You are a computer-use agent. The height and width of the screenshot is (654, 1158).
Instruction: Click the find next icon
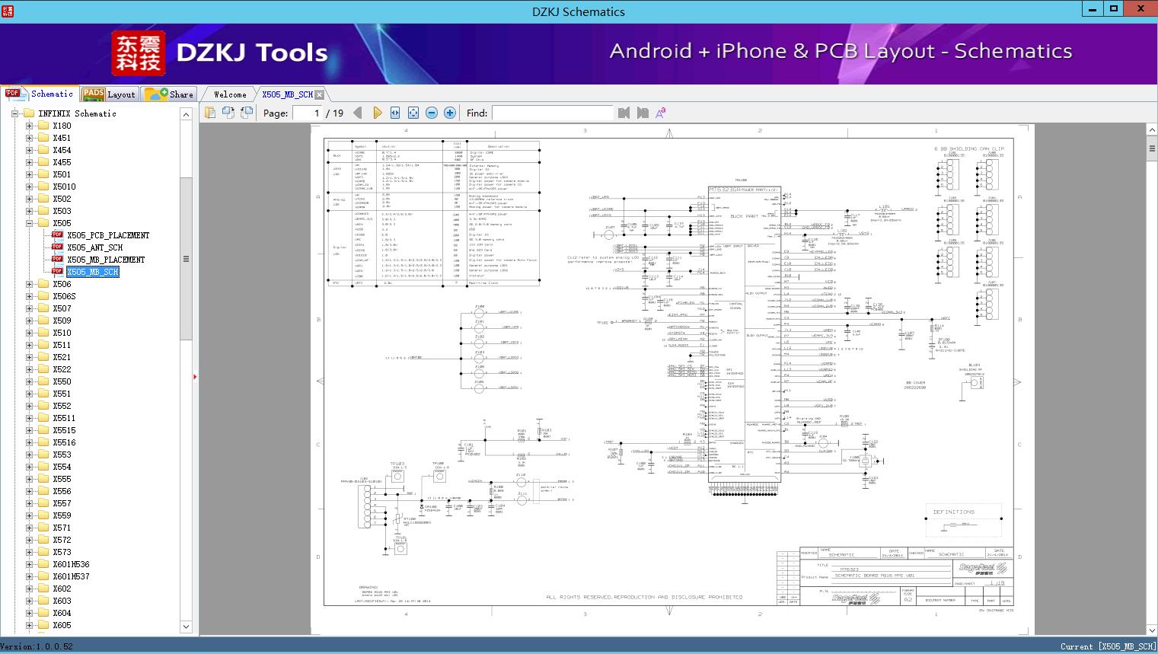coord(643,113)
